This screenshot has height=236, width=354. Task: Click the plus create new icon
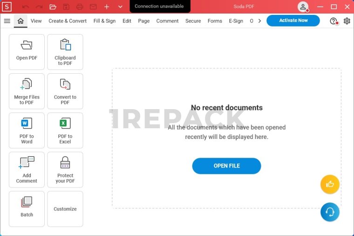point(107,7)
